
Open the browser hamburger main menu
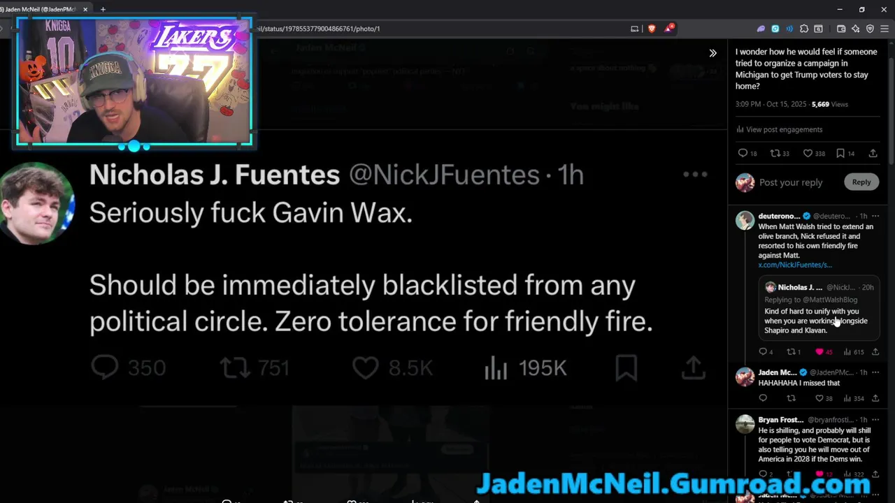884,29
